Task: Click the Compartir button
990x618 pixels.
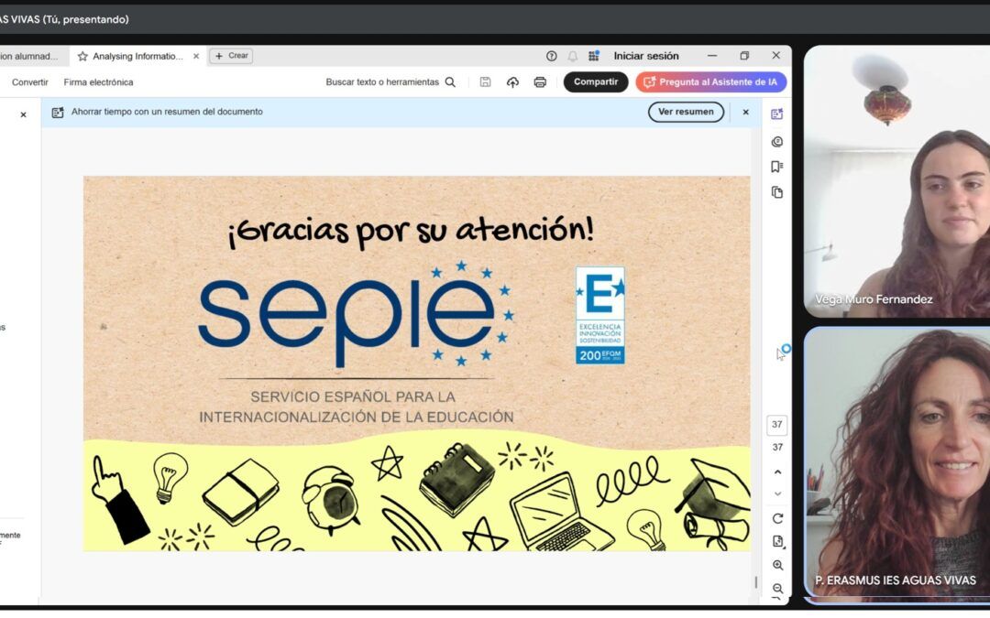Action: point(596,82)
